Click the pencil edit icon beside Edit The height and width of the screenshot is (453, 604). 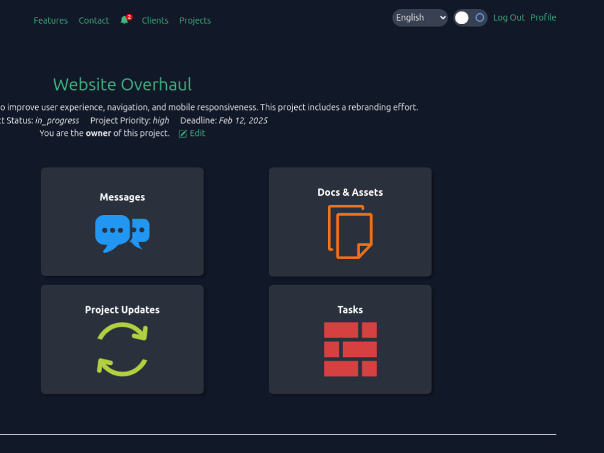click(182, 133)
